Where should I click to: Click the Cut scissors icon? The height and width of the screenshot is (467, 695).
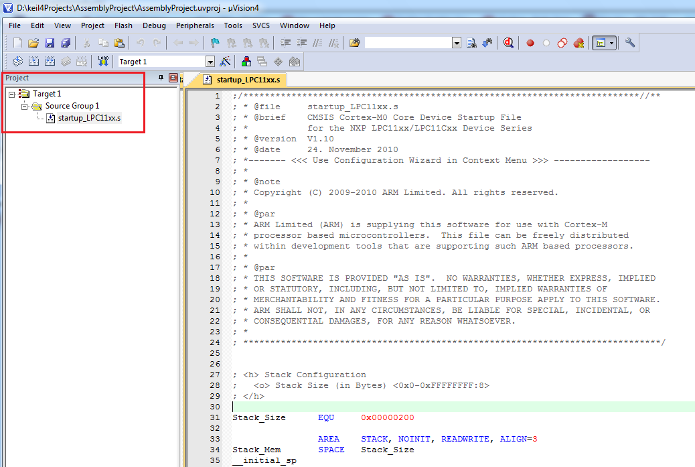(x=87, y=43)
